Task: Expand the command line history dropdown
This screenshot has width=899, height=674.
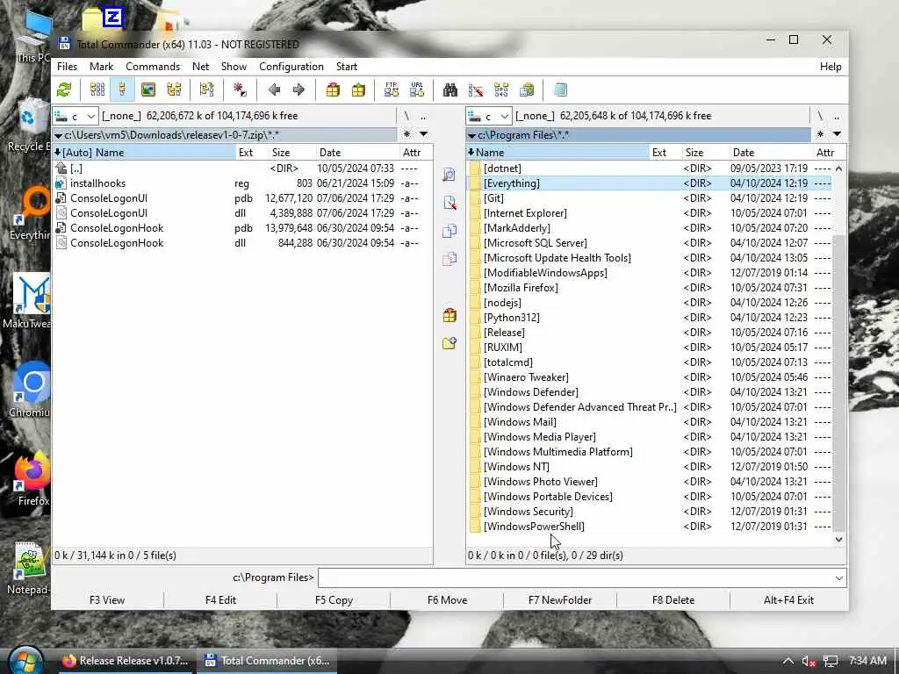Action: pyautogui.click(x=838, y=577)
